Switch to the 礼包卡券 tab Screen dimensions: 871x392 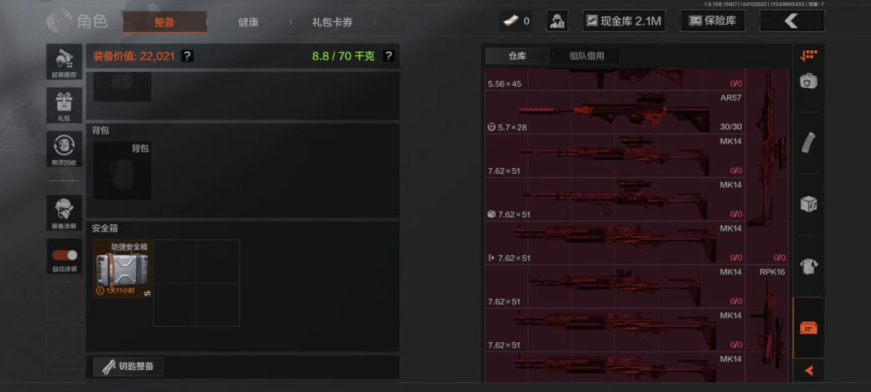click(332, 22)
